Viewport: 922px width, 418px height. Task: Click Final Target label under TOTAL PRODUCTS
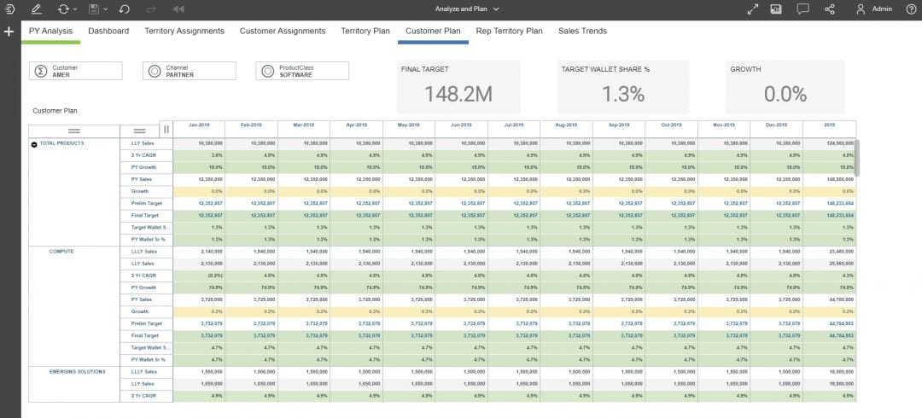tap(144, 216)
